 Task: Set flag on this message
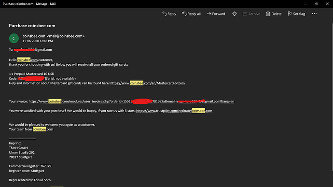(x=296, y=14)
